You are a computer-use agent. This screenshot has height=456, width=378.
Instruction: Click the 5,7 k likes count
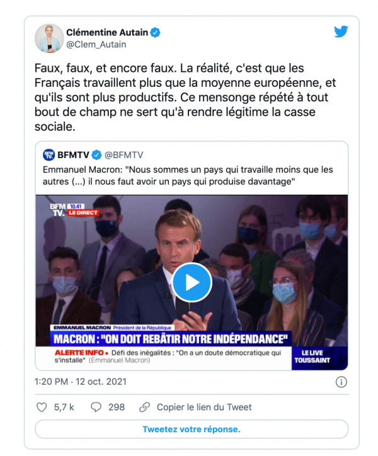(64, 407)
